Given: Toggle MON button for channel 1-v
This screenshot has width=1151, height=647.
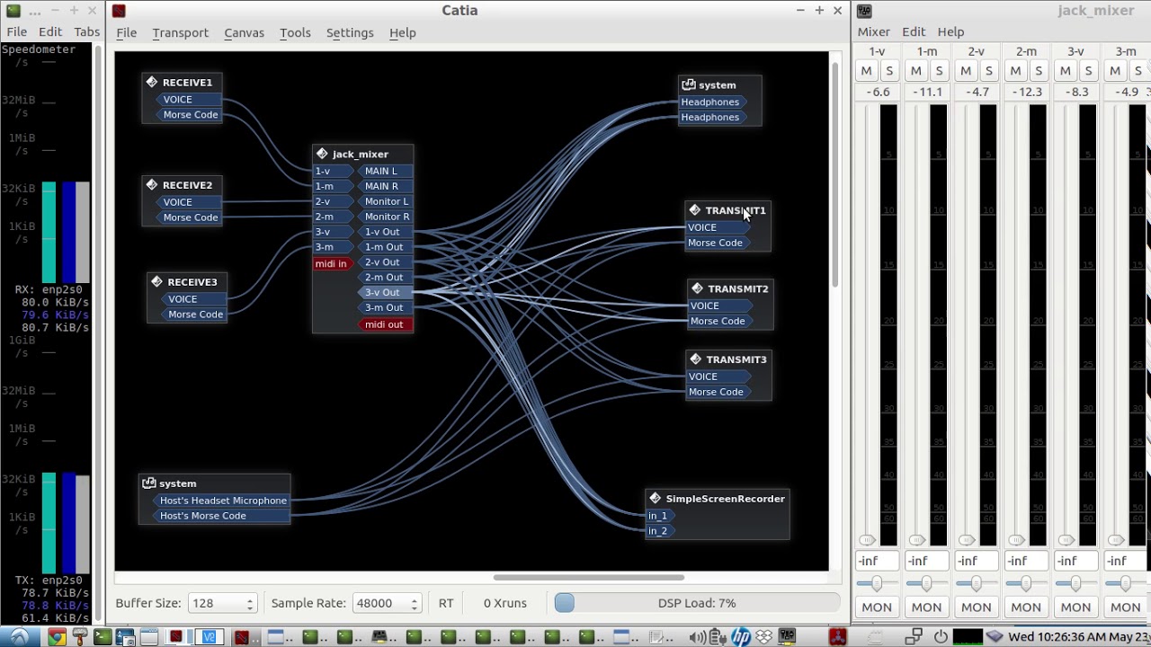Looking at the screenshot, I should pos(877,607).
